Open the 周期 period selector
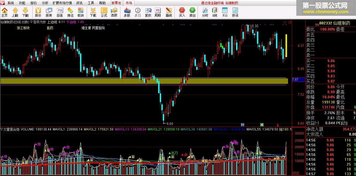 (x=158, y=12)
